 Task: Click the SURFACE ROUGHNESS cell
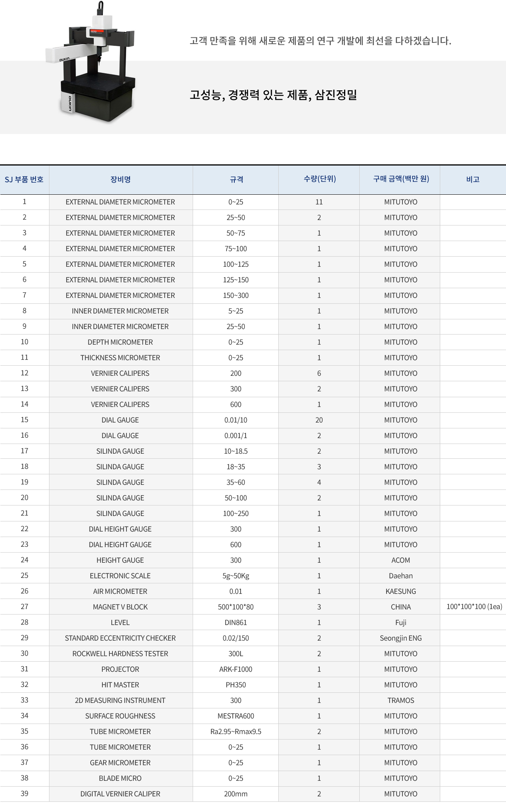pyautogui.click(x=120, y=716)
